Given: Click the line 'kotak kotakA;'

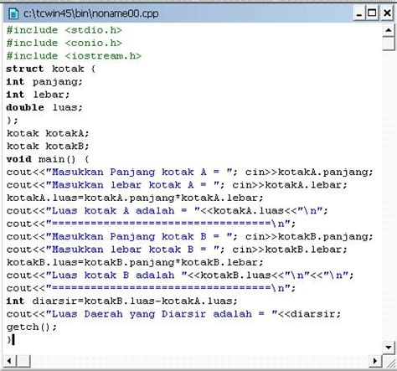Looking at the screenshot, I should (48, 133).
